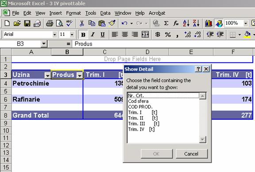The image size is (255, 172).
Task: Select row 10 header
Action: click(6, 130)
